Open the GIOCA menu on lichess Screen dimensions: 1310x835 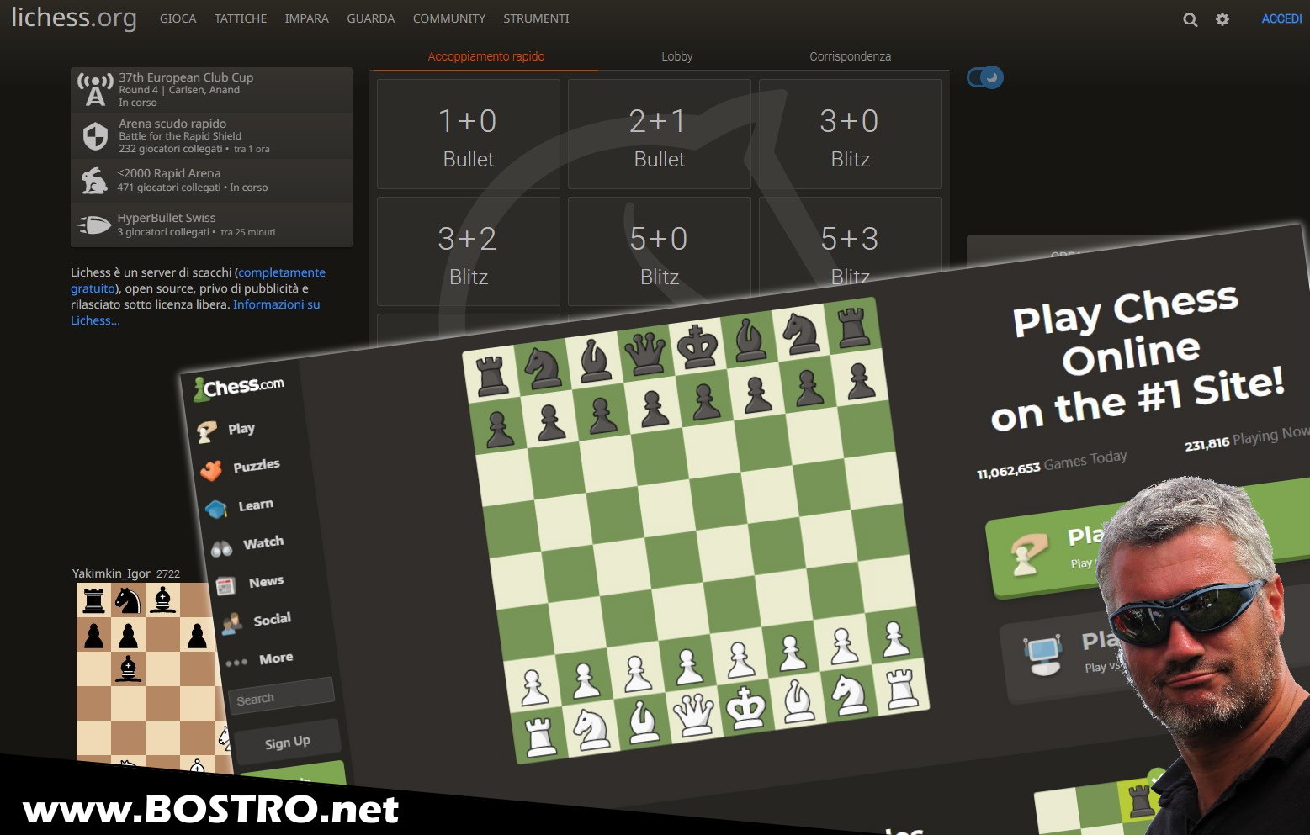click(178, 18)
